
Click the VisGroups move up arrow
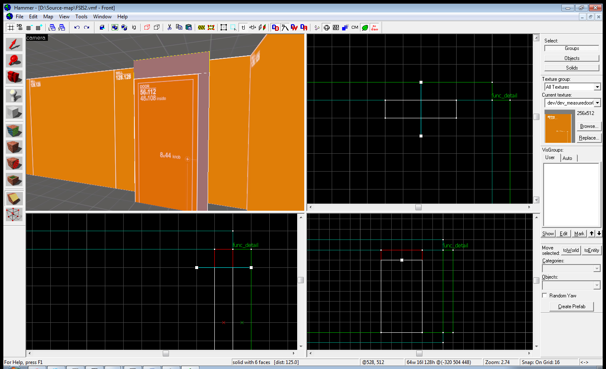point(591,233)
